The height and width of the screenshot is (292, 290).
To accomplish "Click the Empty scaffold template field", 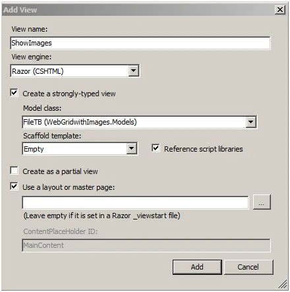I will tap(80, 149).
